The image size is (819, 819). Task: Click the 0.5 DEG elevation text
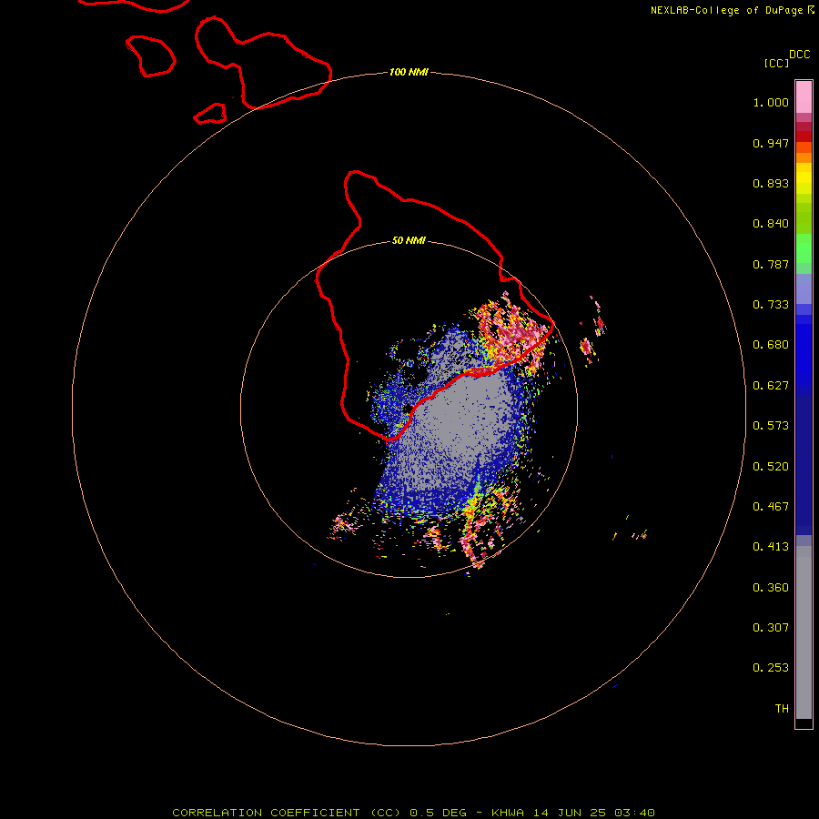437,813
